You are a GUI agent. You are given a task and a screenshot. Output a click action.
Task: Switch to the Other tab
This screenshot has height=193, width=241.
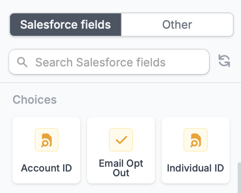177,24
